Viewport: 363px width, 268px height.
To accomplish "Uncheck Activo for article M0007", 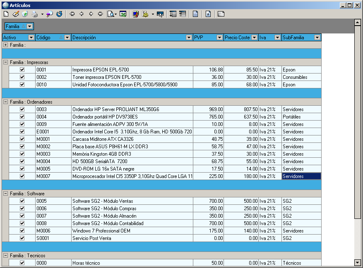I will 22,176.
